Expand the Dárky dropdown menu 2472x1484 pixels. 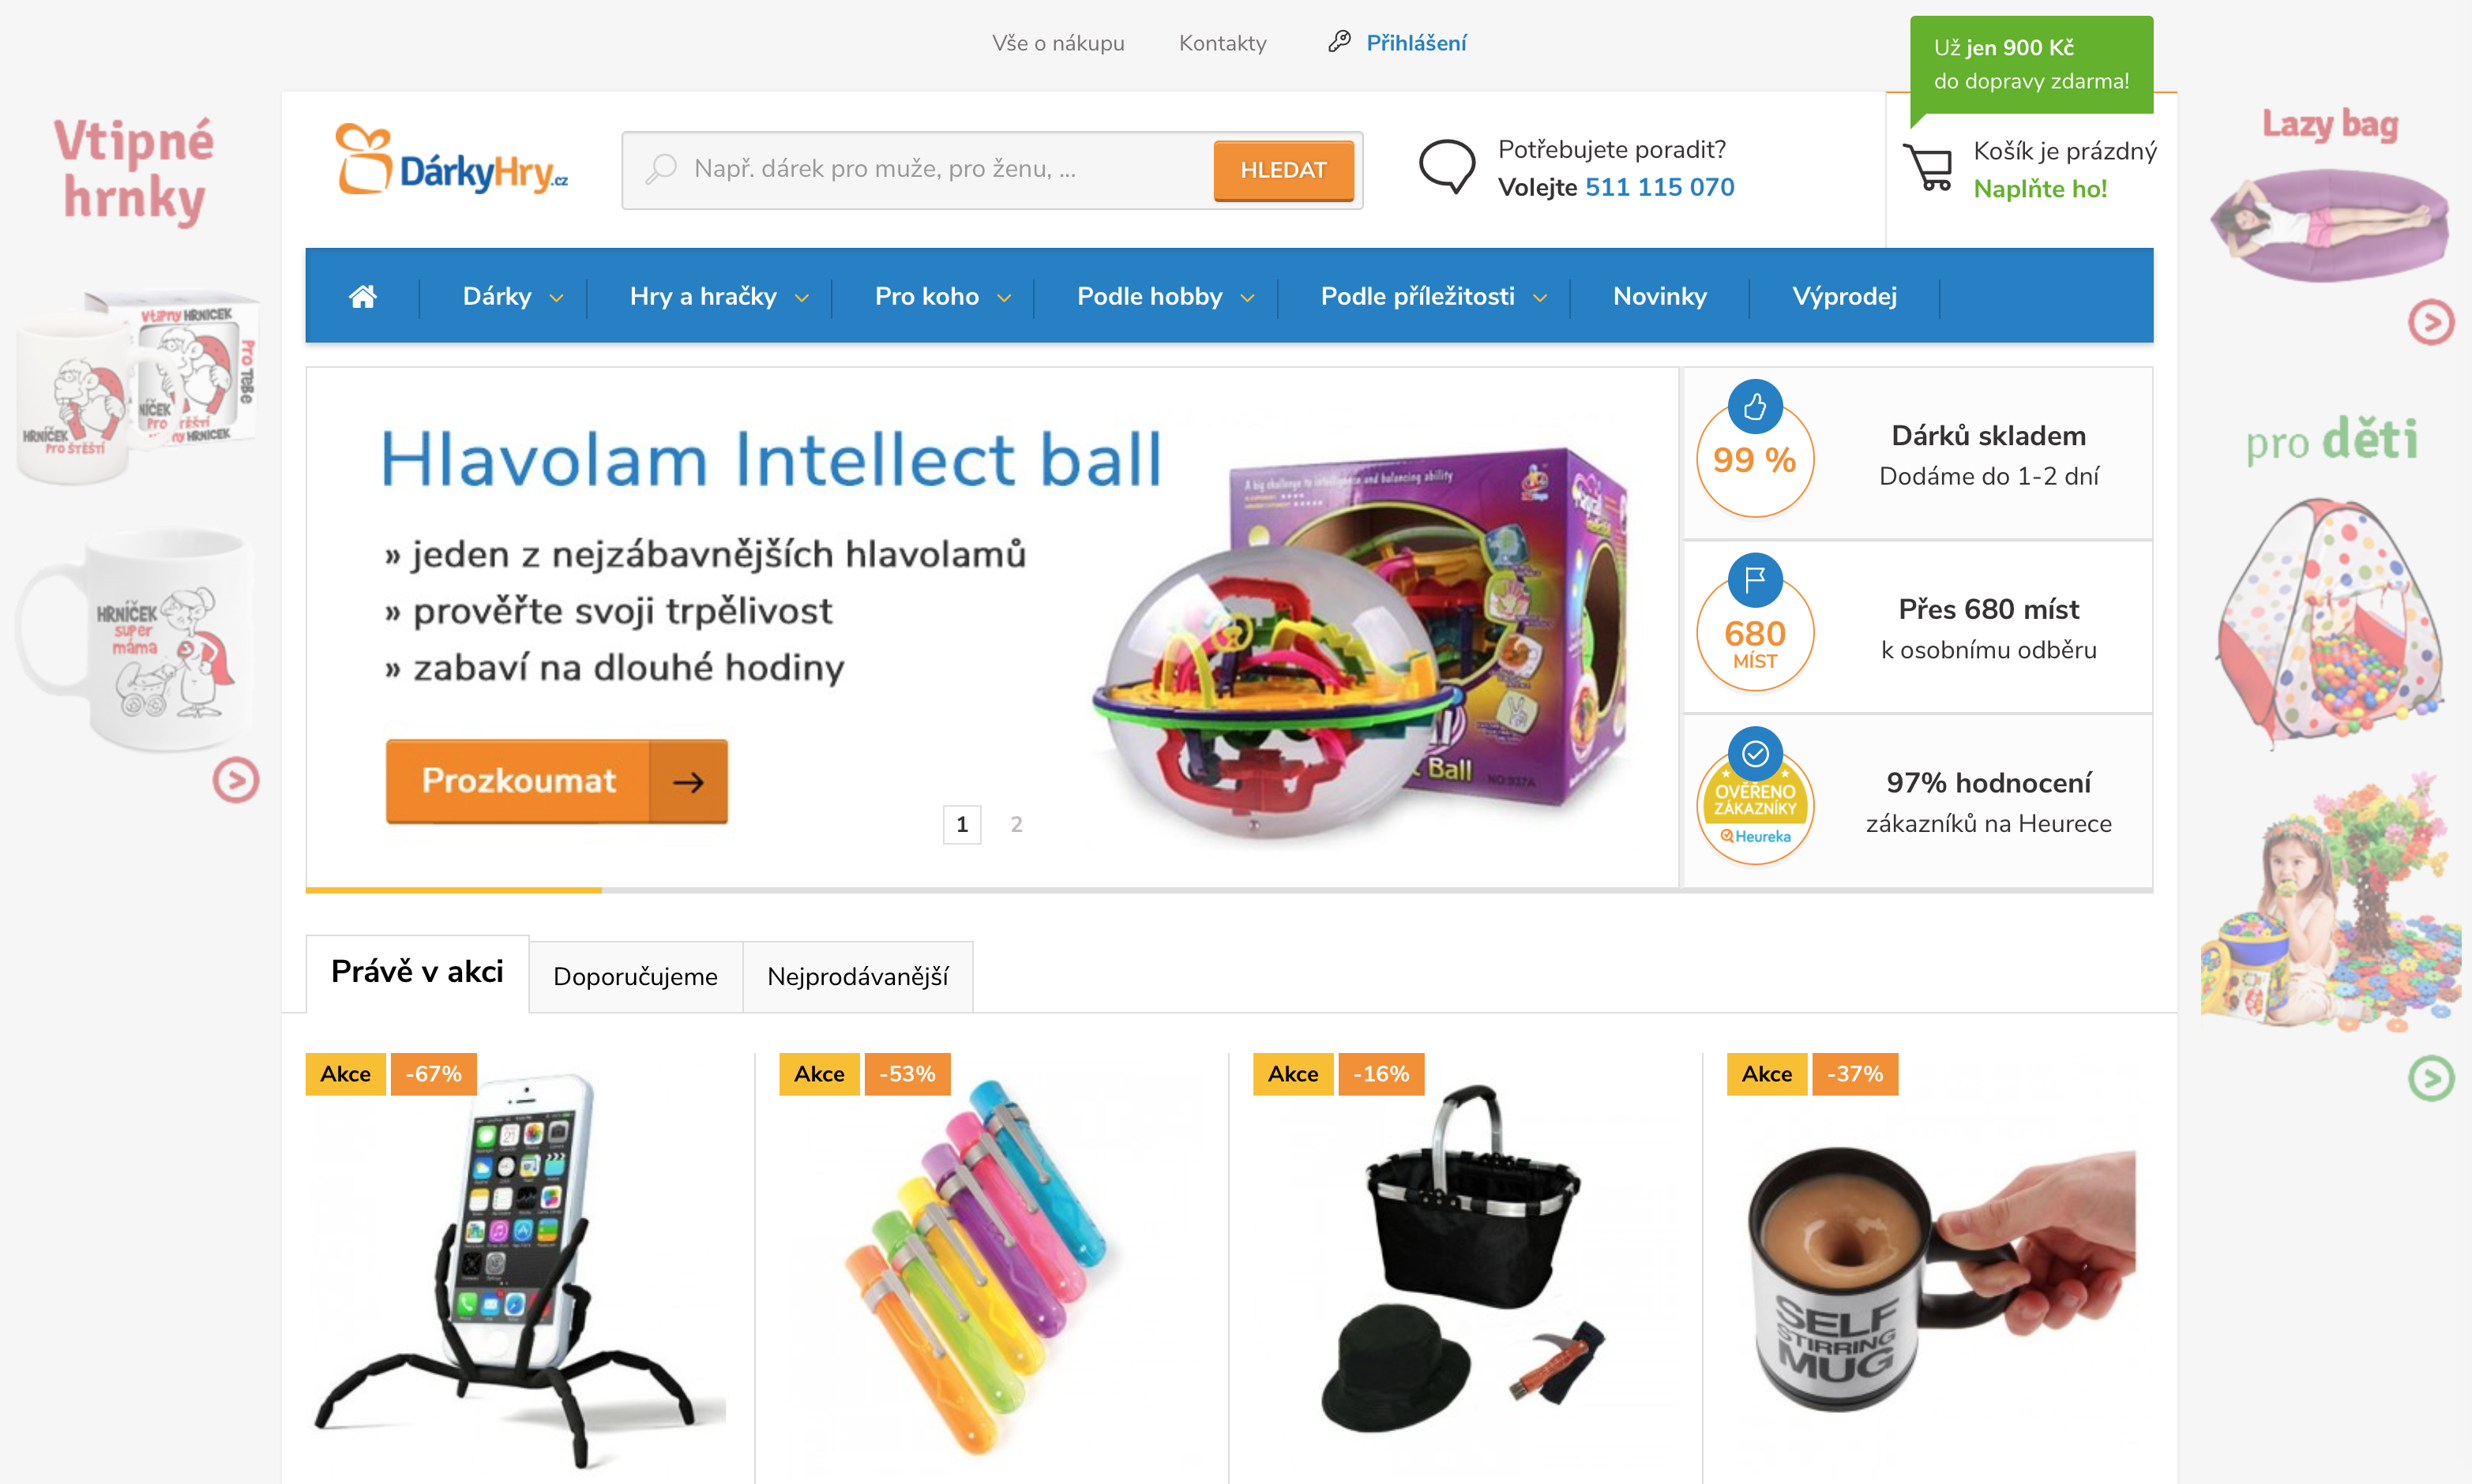click(513, 296)
